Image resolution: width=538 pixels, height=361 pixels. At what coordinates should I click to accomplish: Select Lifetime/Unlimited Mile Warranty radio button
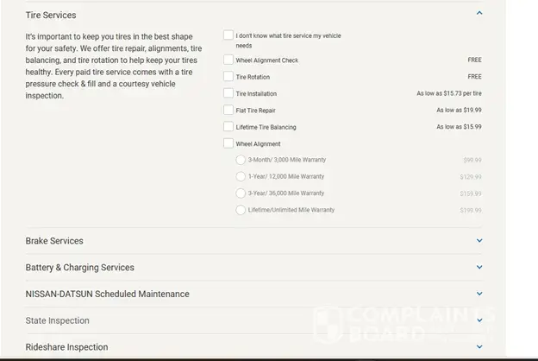[241, 210]
